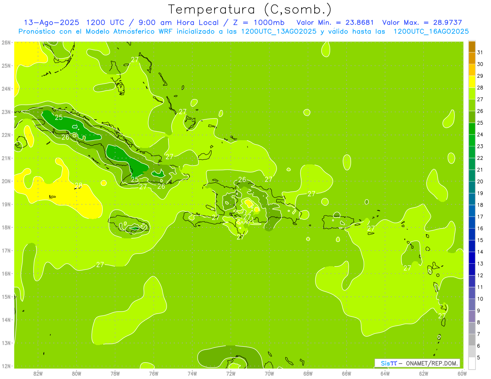Image resolution: width=491 pixels, height=379 pixels.
Task: Click the '24N' latitude axis label
Action: 6,89
